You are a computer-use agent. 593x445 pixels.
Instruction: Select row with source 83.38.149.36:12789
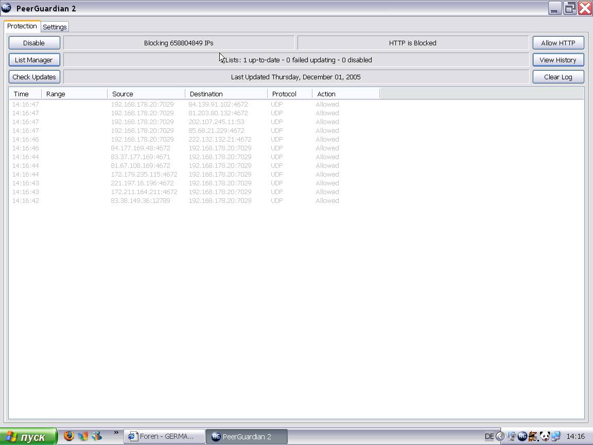point(296,200)
